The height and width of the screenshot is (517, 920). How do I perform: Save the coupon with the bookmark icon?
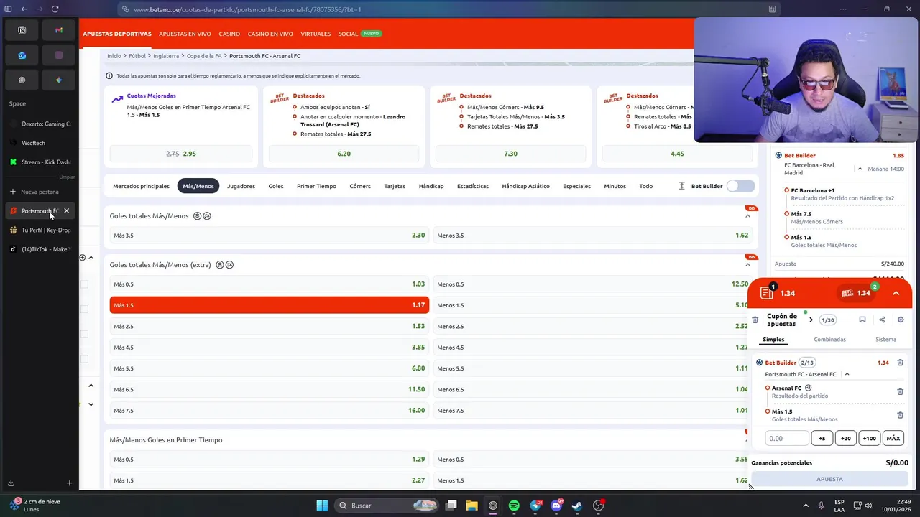pyautogui.click(x=862, y=320)
